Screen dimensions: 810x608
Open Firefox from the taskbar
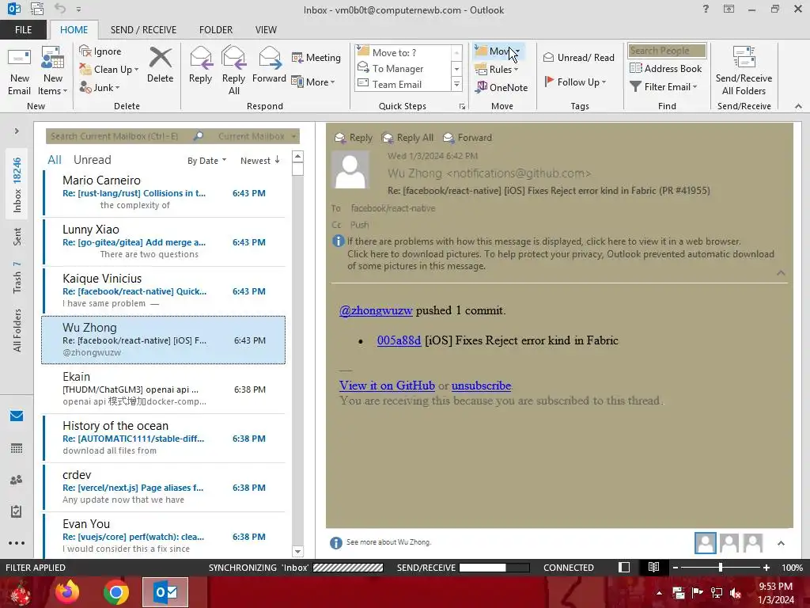point(67,592)
